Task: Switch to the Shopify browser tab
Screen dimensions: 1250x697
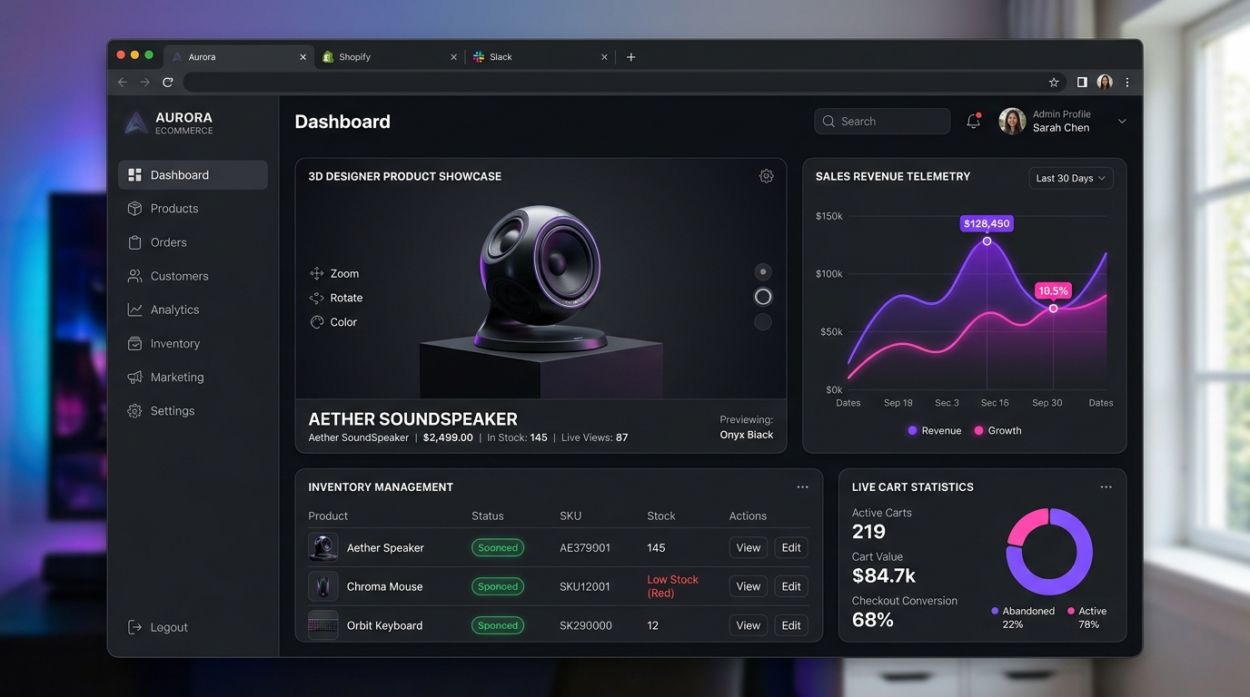Action: pyautogui.click(x=390, y=56)
